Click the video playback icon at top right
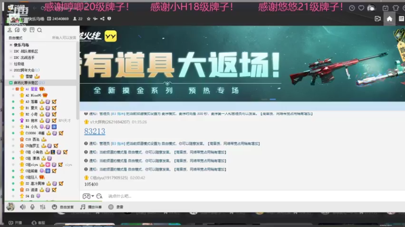405x227 pixels. pyautogui.click(x=378, y=19)
